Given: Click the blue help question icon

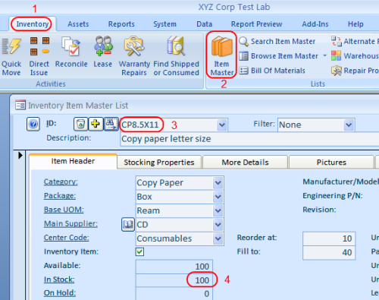Looking at the screenshot, I should click(x=33, y=124).
